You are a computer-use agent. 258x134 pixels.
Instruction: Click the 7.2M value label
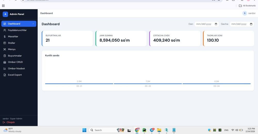tap(148, 81)
